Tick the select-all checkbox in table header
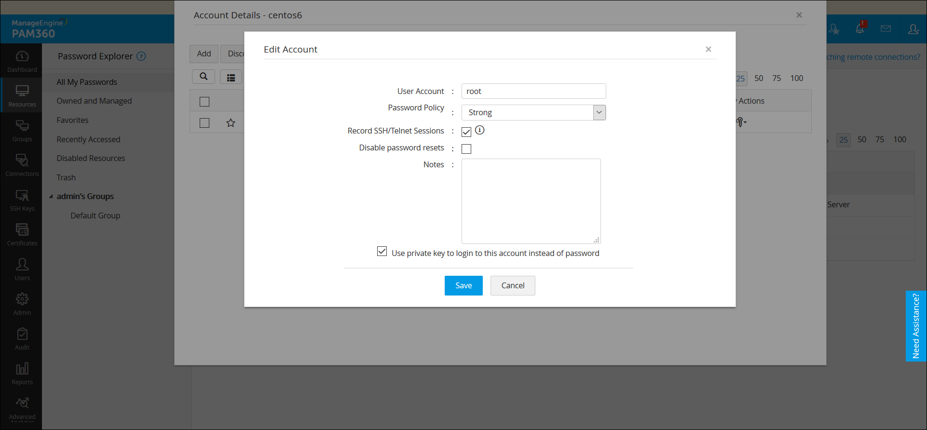The width and height of the screenshot is (927, 430). (204, 102)
